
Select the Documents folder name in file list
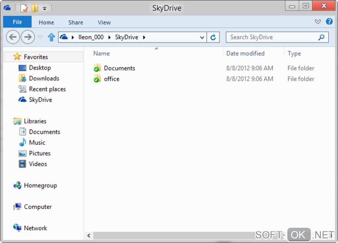[x=119, y=68]
